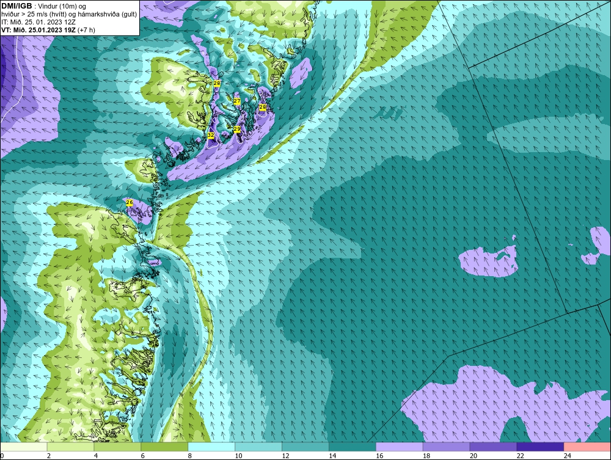Viewport: 611px width, 460px height.
Task: Click the '(+7 h)' forecast offset text
Action: pos(86,30)
